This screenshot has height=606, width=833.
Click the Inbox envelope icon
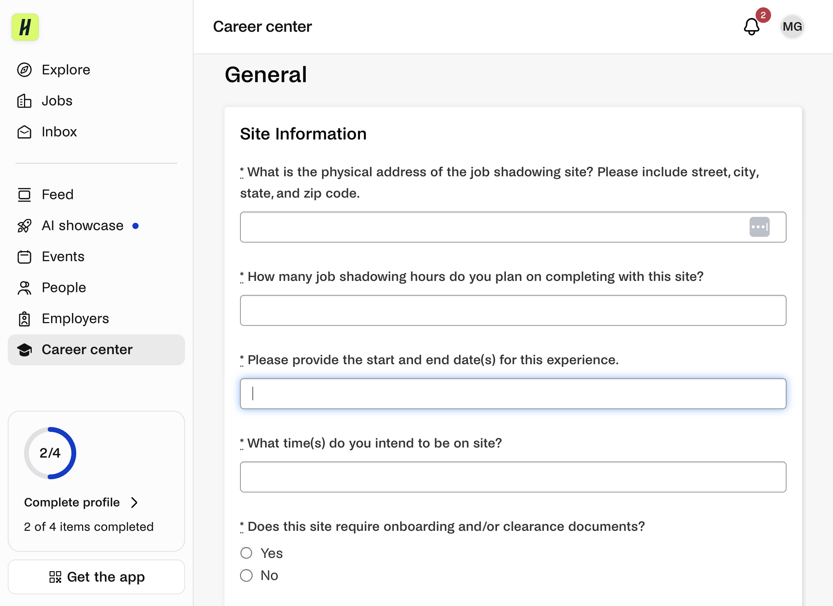pyautogui.click(x=24, y=132)
